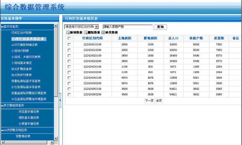This screenshot has height=145, width=242.
Task: Select 行政区划基本情况表 in the sidebar
Action: coord(29,39)
